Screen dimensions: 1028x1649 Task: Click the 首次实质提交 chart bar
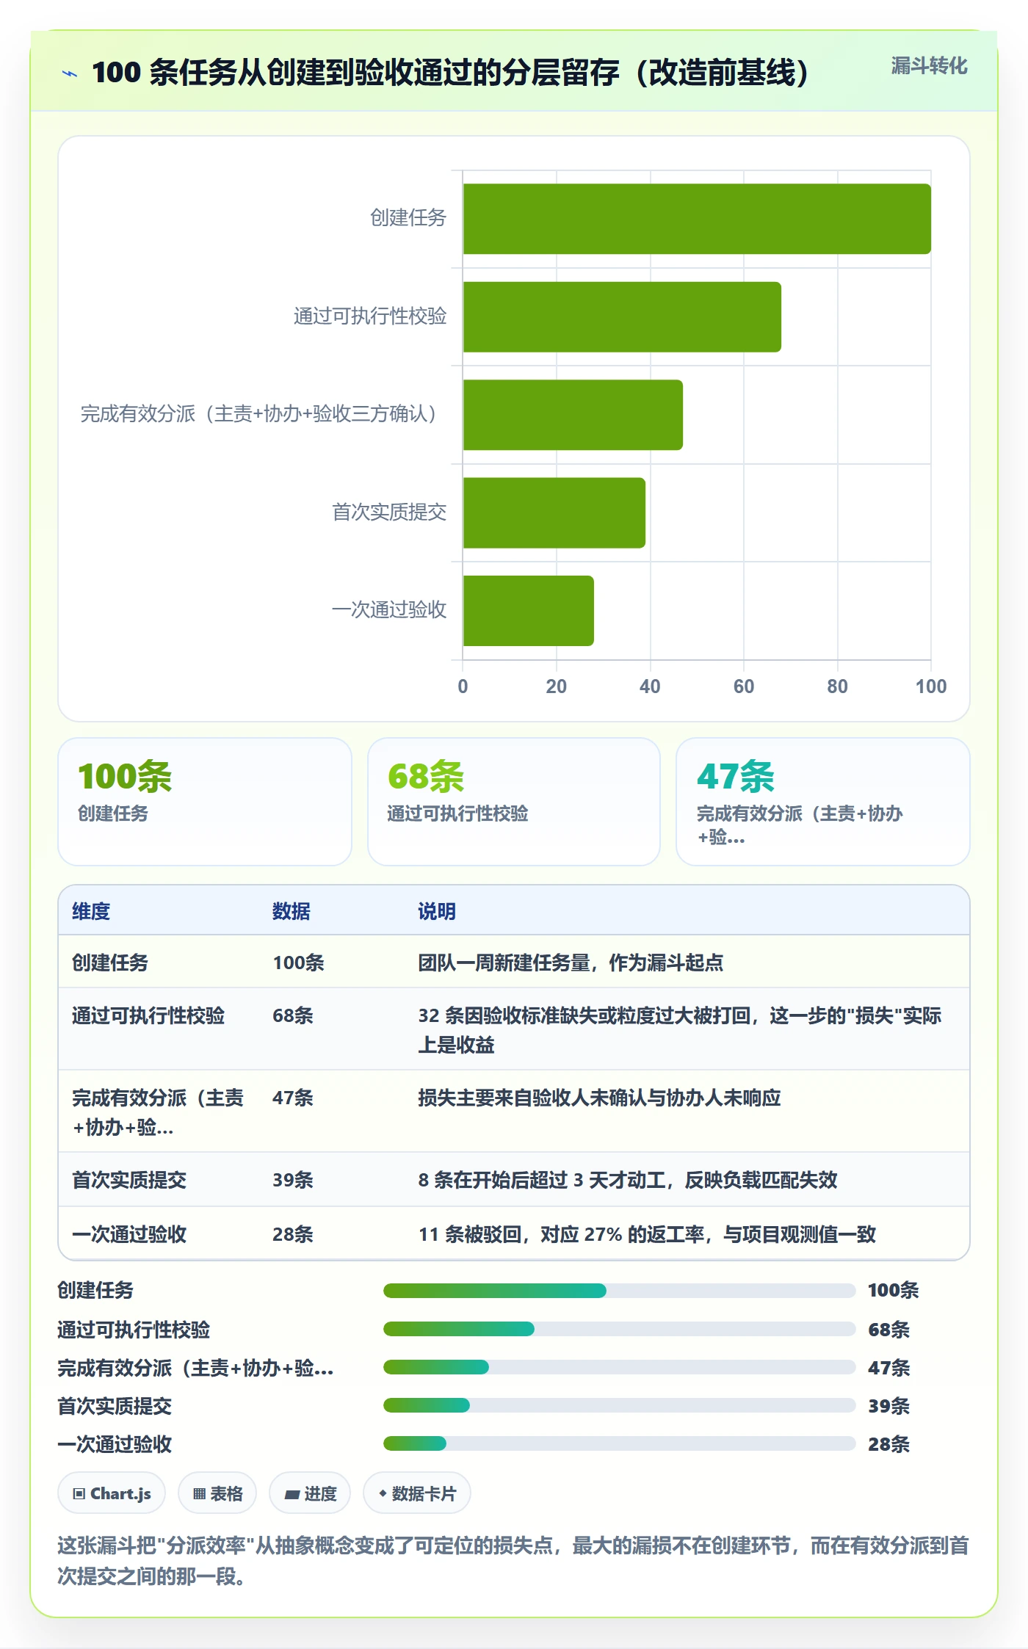point(554,513)
